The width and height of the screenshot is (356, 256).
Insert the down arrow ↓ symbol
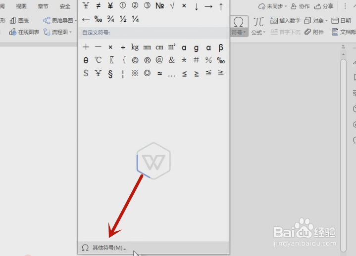click(x=197, y=6)
